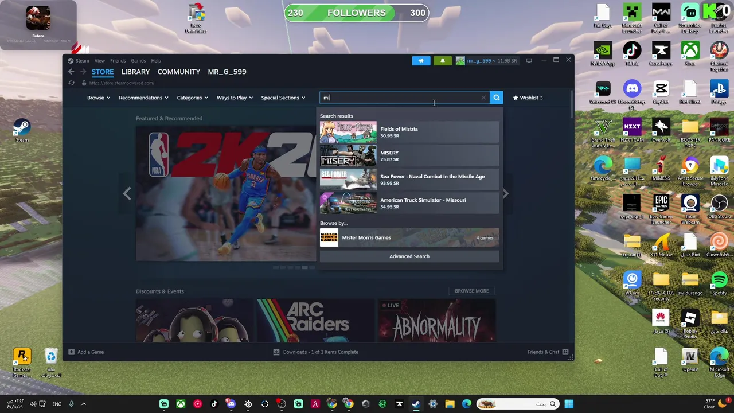Go forward using Steam's forward arrow
734x413 pixels.
tap(83, 72)
